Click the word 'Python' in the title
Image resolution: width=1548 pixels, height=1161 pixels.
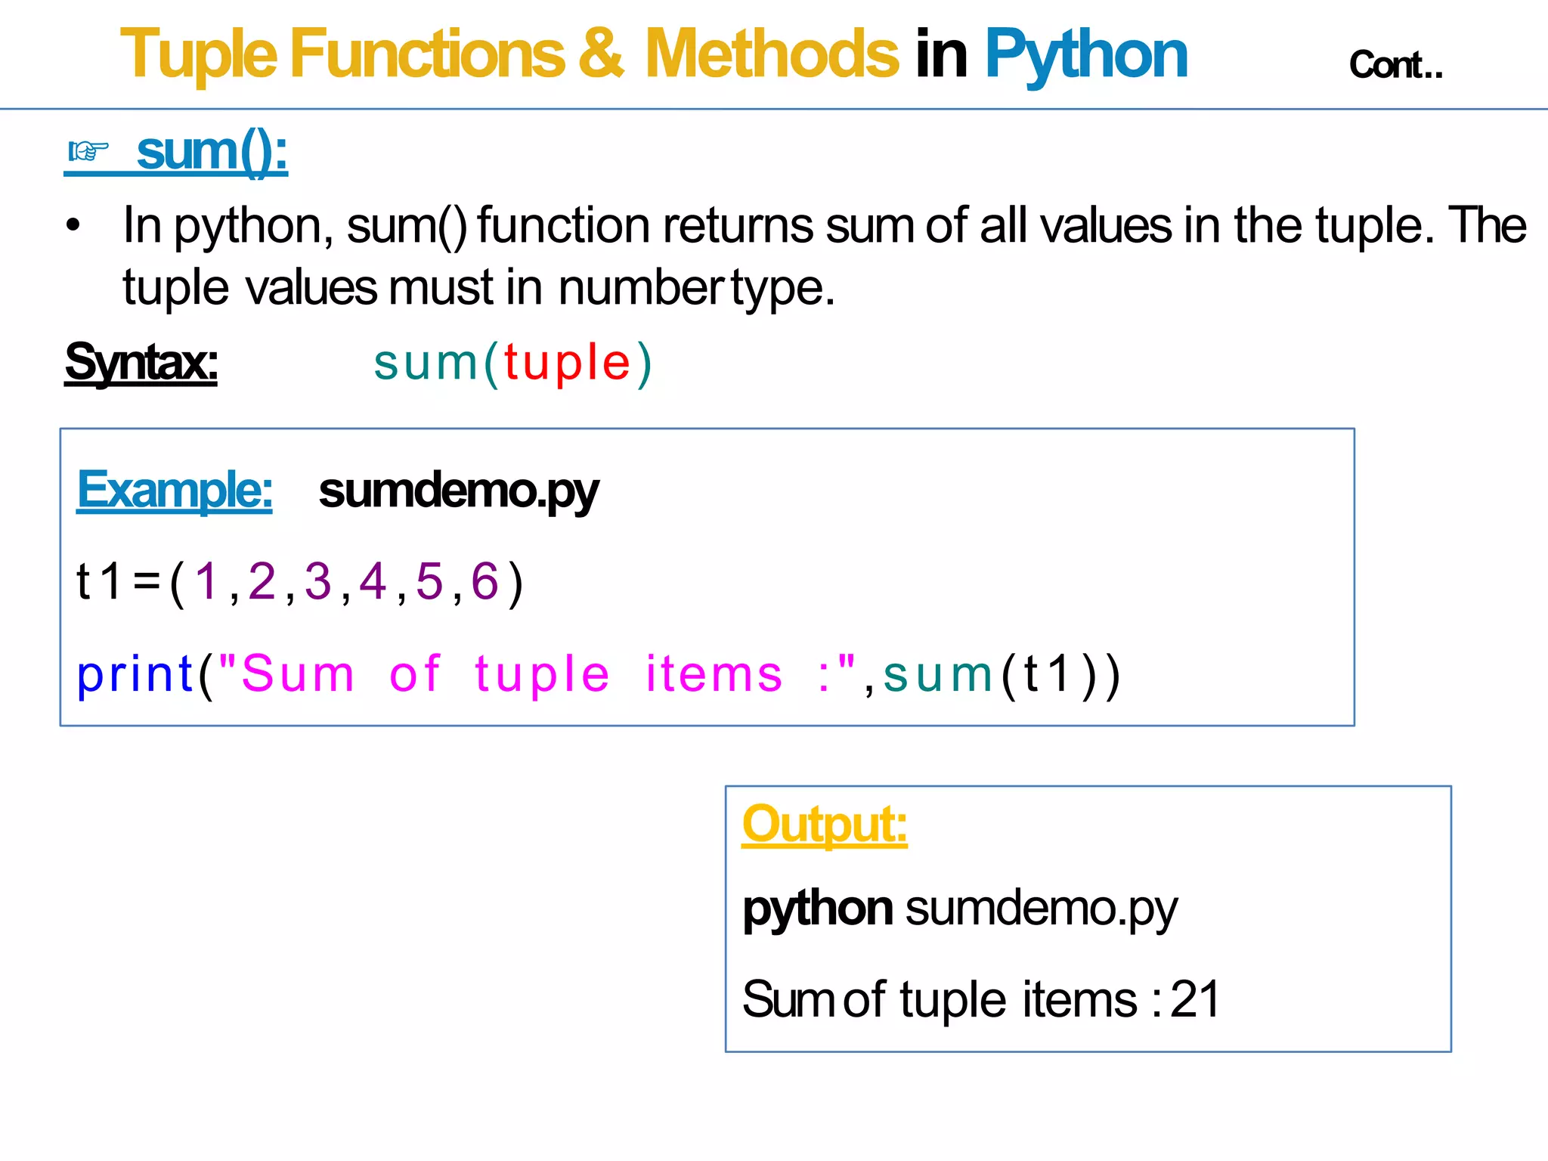click(x=1085, y=55)
